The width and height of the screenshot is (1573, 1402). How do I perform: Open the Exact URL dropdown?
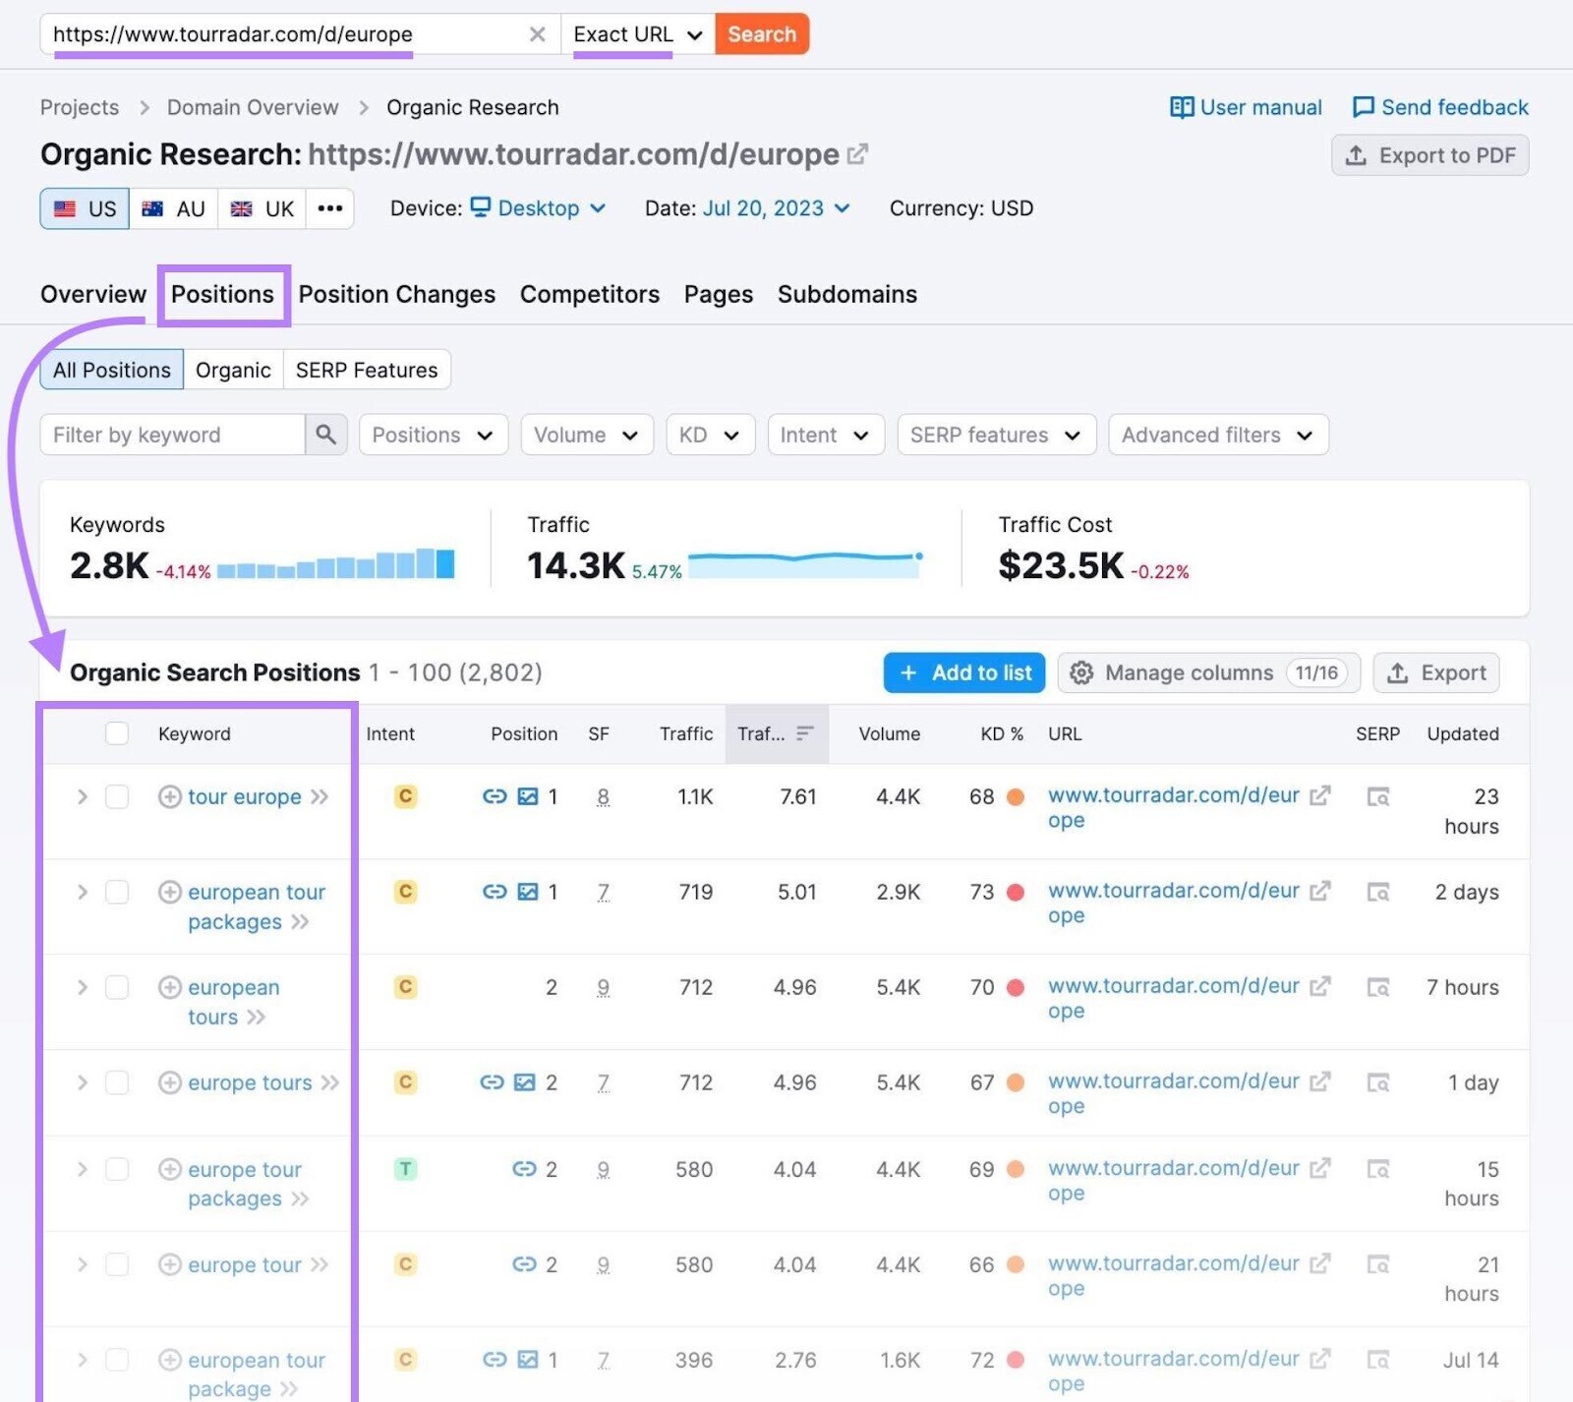638,34
